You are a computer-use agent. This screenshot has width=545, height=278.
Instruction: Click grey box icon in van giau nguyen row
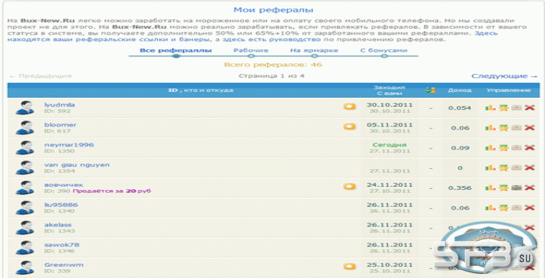[517, 168]
